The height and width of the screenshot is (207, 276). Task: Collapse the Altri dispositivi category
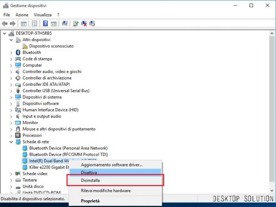(x=11, y=40)
